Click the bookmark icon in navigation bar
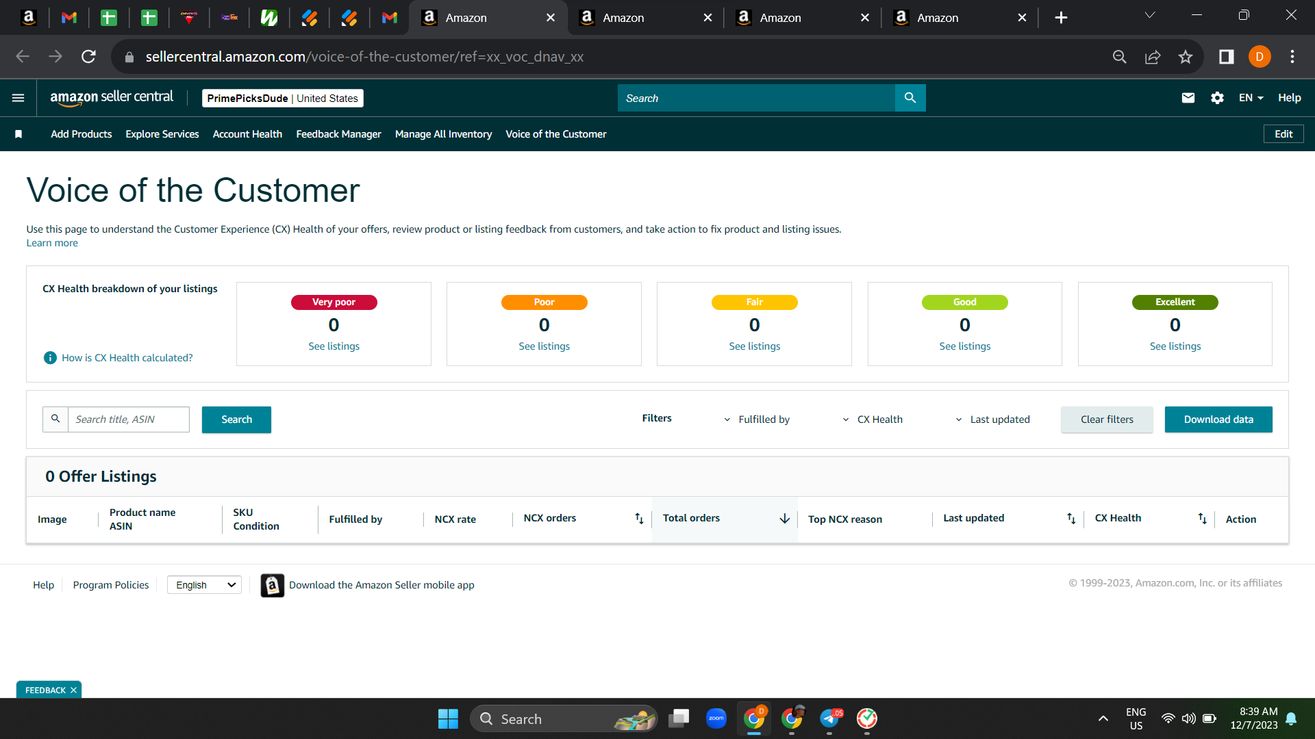 (x=18, y=134)
